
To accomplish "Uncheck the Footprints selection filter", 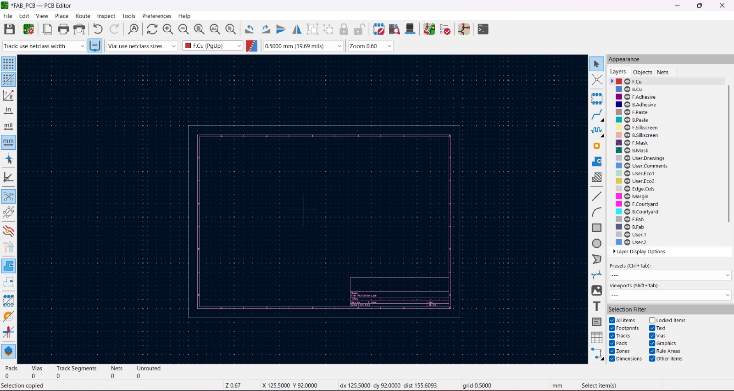I will (612, 328).
